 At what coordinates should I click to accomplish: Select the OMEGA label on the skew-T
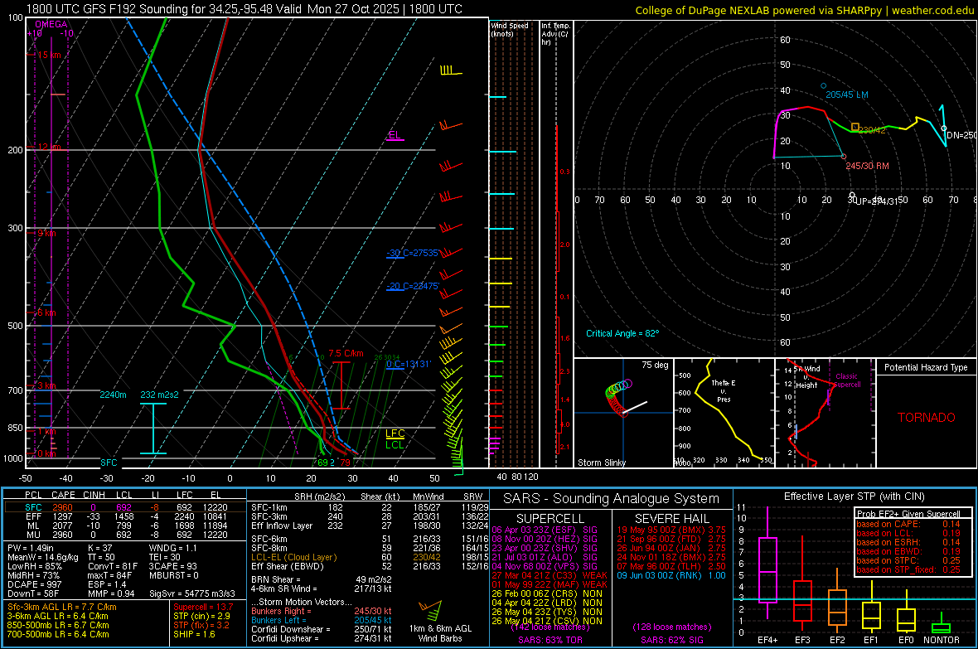point(51,24)
